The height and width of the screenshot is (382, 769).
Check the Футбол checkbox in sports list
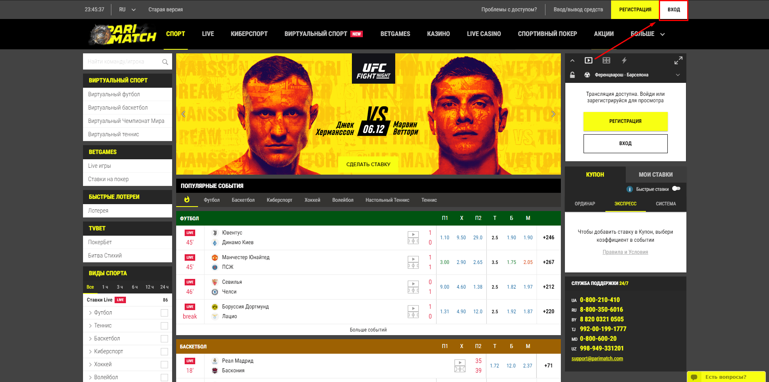[x=164, y=313]
